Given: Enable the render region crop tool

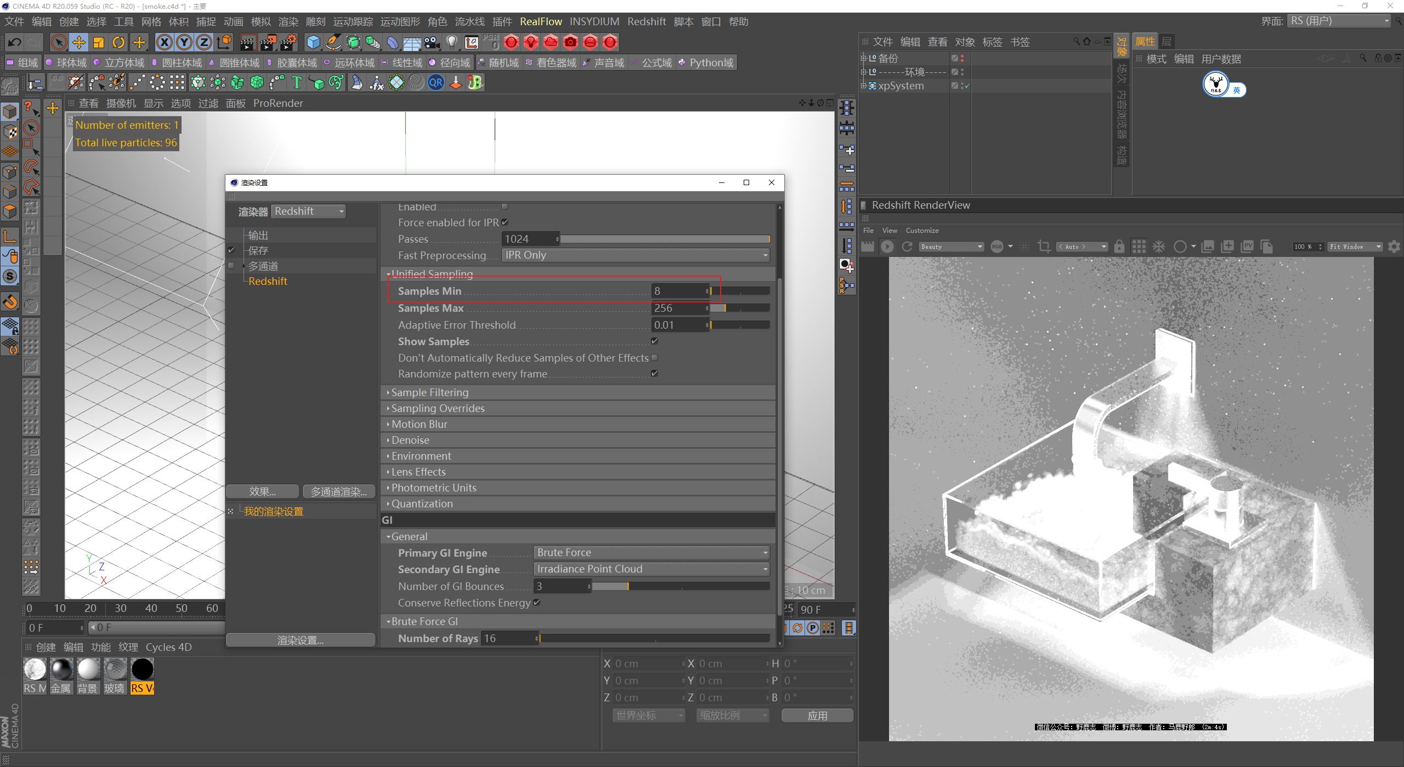Looking at the screenshot, I should pyautogui.click(x=1044, y=247).
